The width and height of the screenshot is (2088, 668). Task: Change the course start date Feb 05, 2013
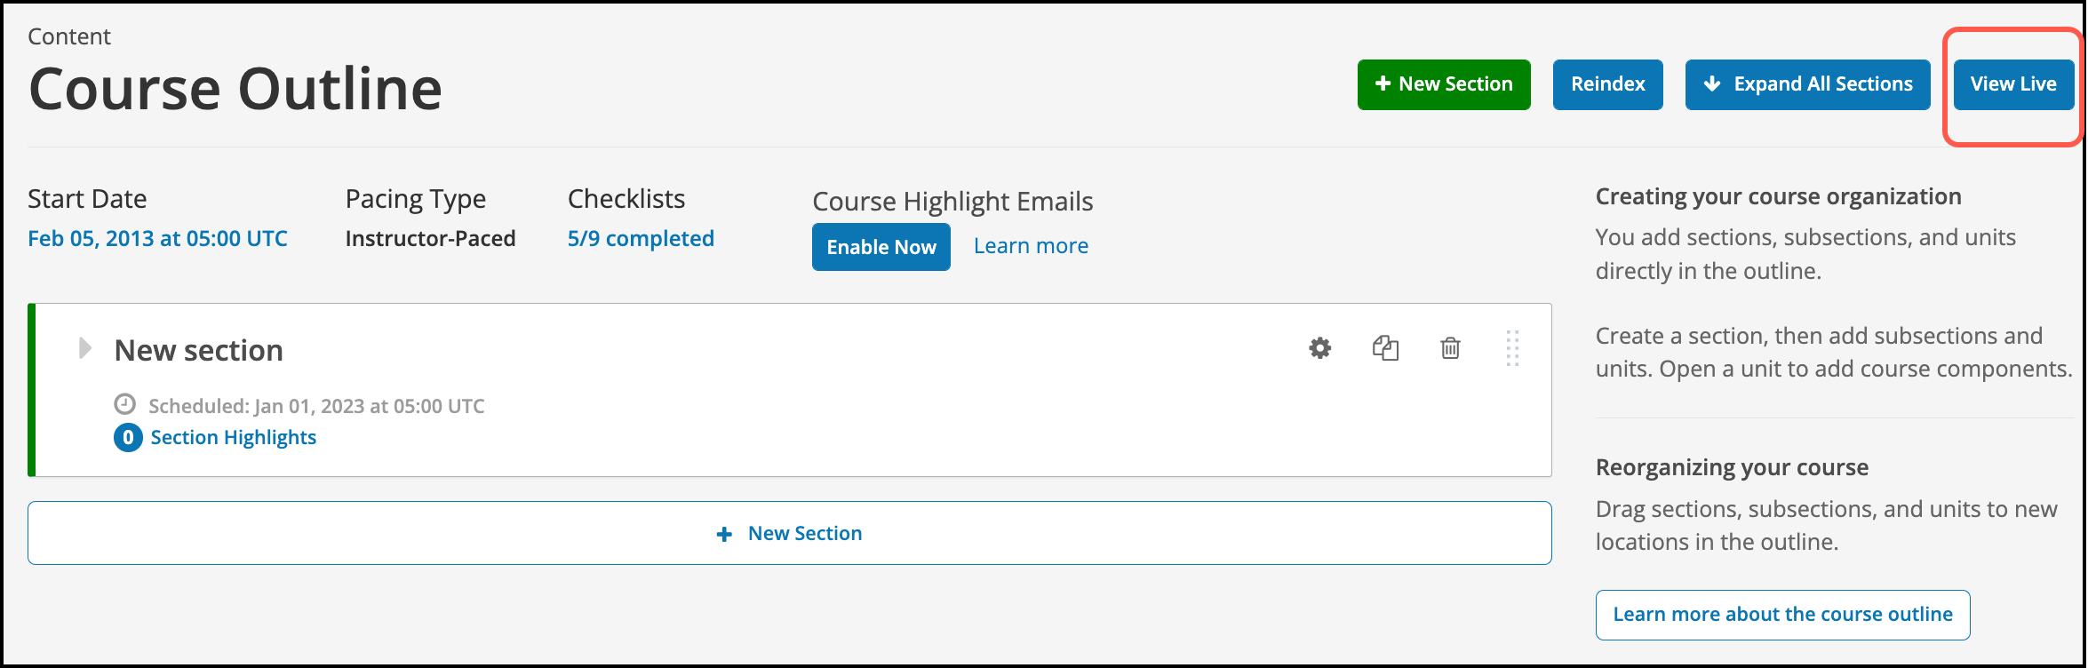pyautogui.click(x=157, y=237)
